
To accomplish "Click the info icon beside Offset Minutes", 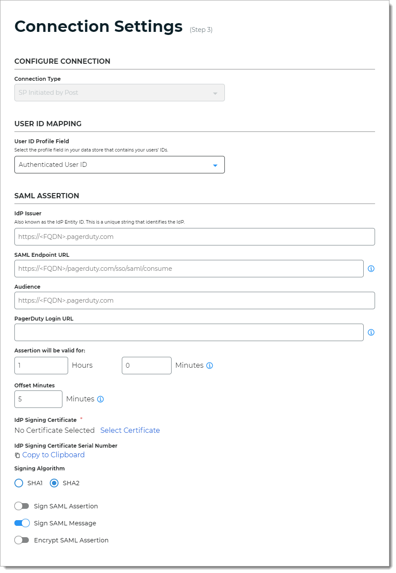I will point(101,399).
